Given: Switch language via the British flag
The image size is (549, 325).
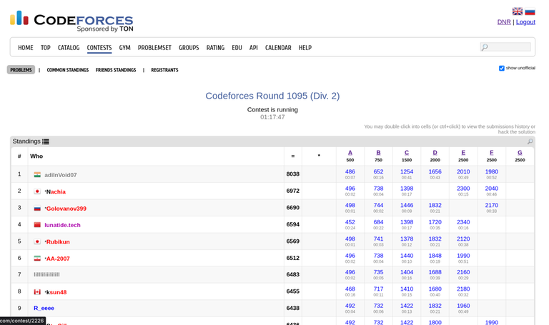Looking at the screenshot, I should pos(518,11).
